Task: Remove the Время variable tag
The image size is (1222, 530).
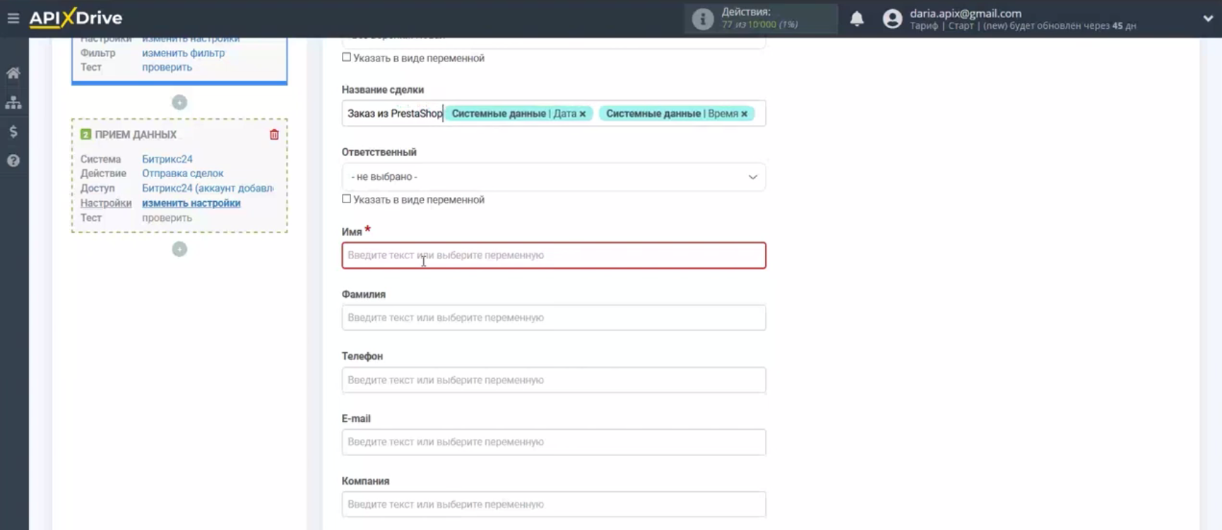Action: click(744, 114)
